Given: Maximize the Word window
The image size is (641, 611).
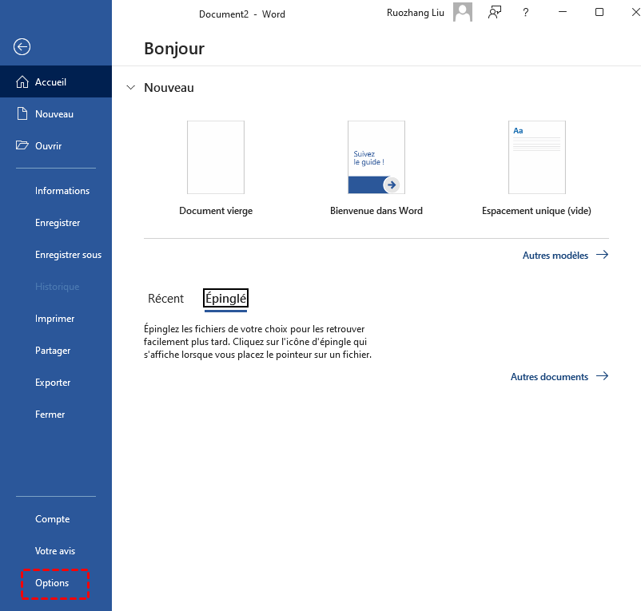Looking at the screenshot, I should [x=599, y=12].
